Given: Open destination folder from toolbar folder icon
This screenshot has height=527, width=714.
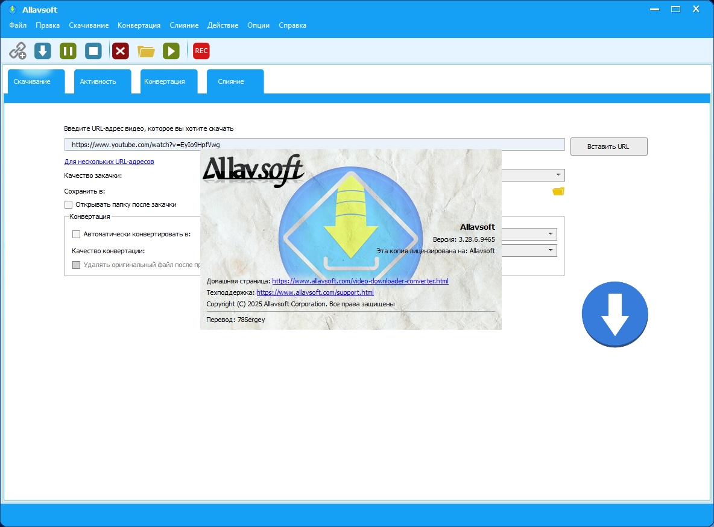Looking at the screenshot, I should pos(146,51).
